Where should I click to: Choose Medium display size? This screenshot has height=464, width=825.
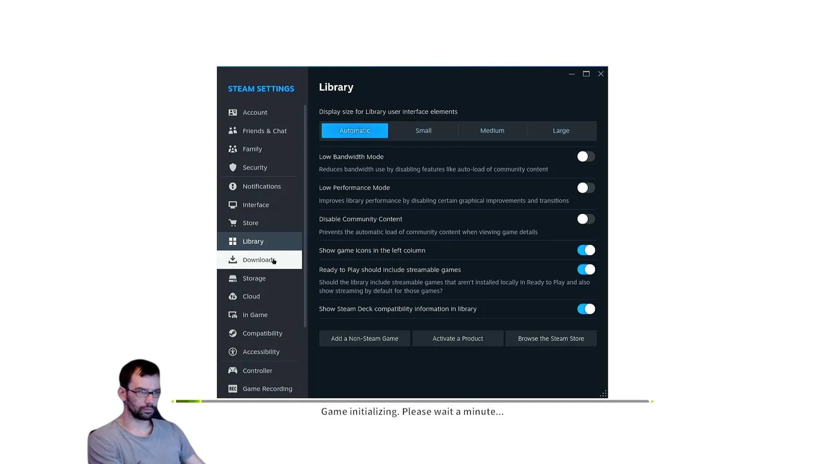coord(492,130)
